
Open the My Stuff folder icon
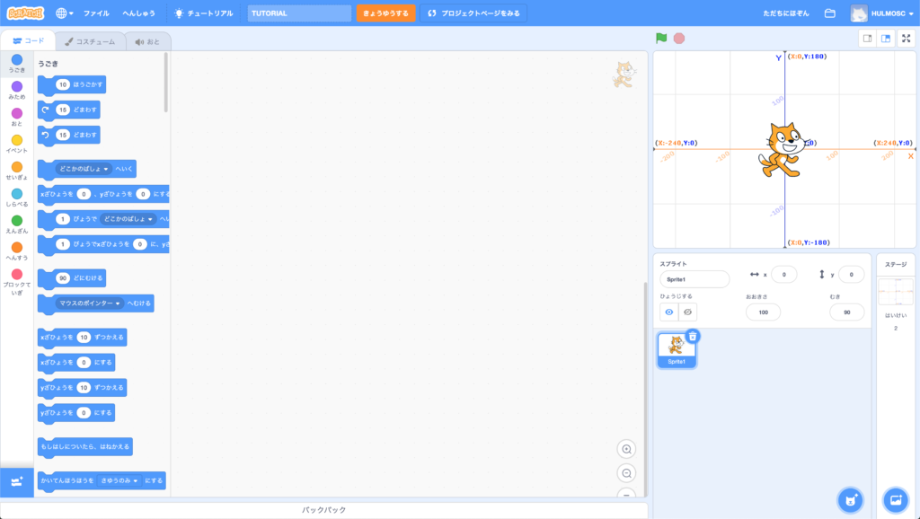[x=830, y=13]
